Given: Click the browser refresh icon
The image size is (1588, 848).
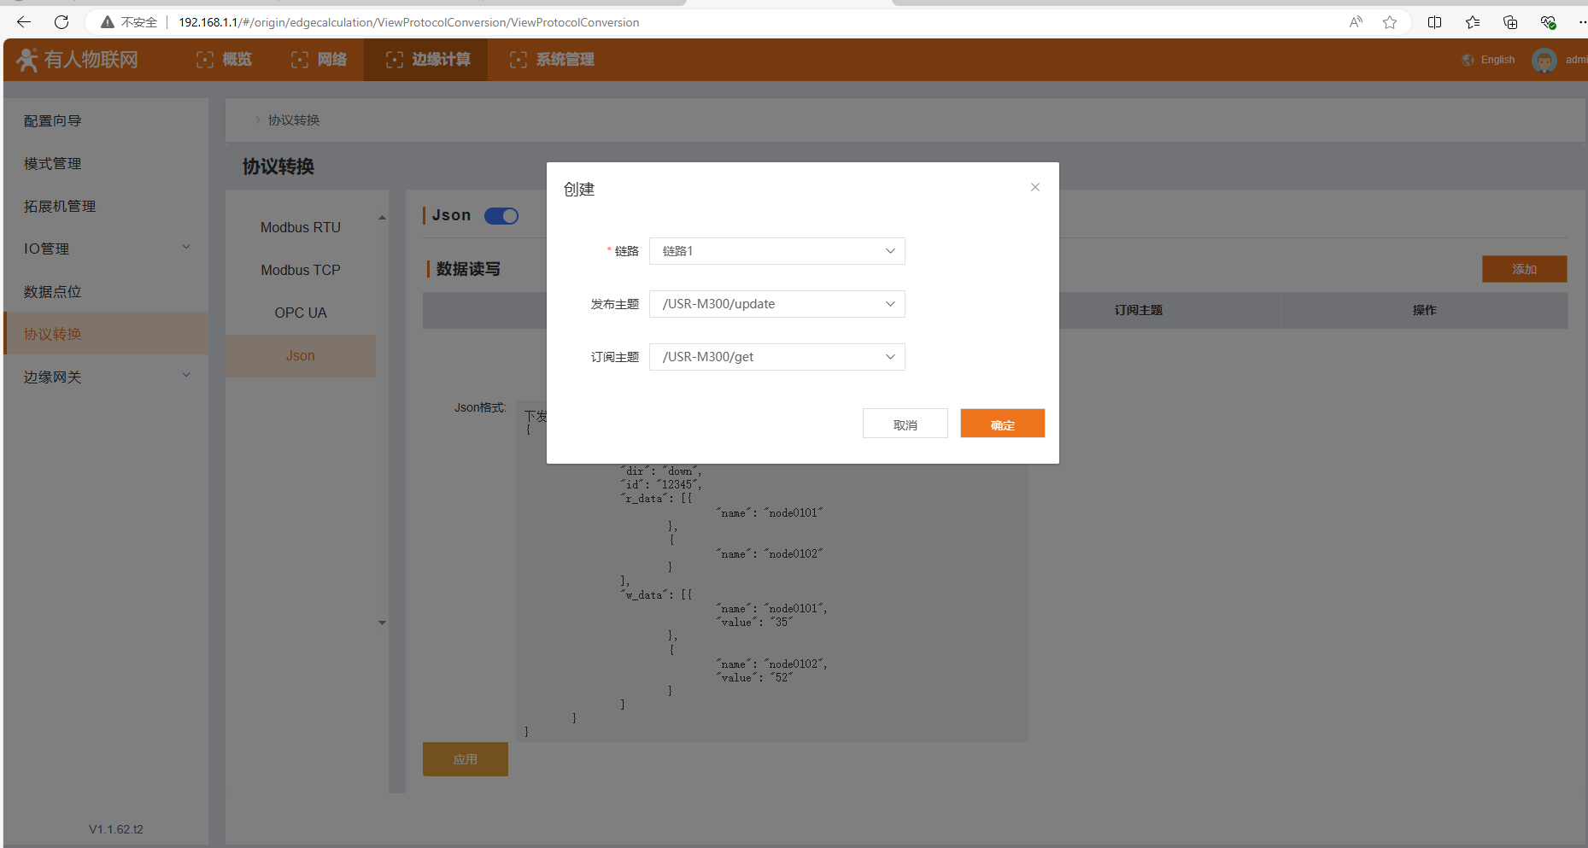Looking at the screenshot, I should [62, 22].
